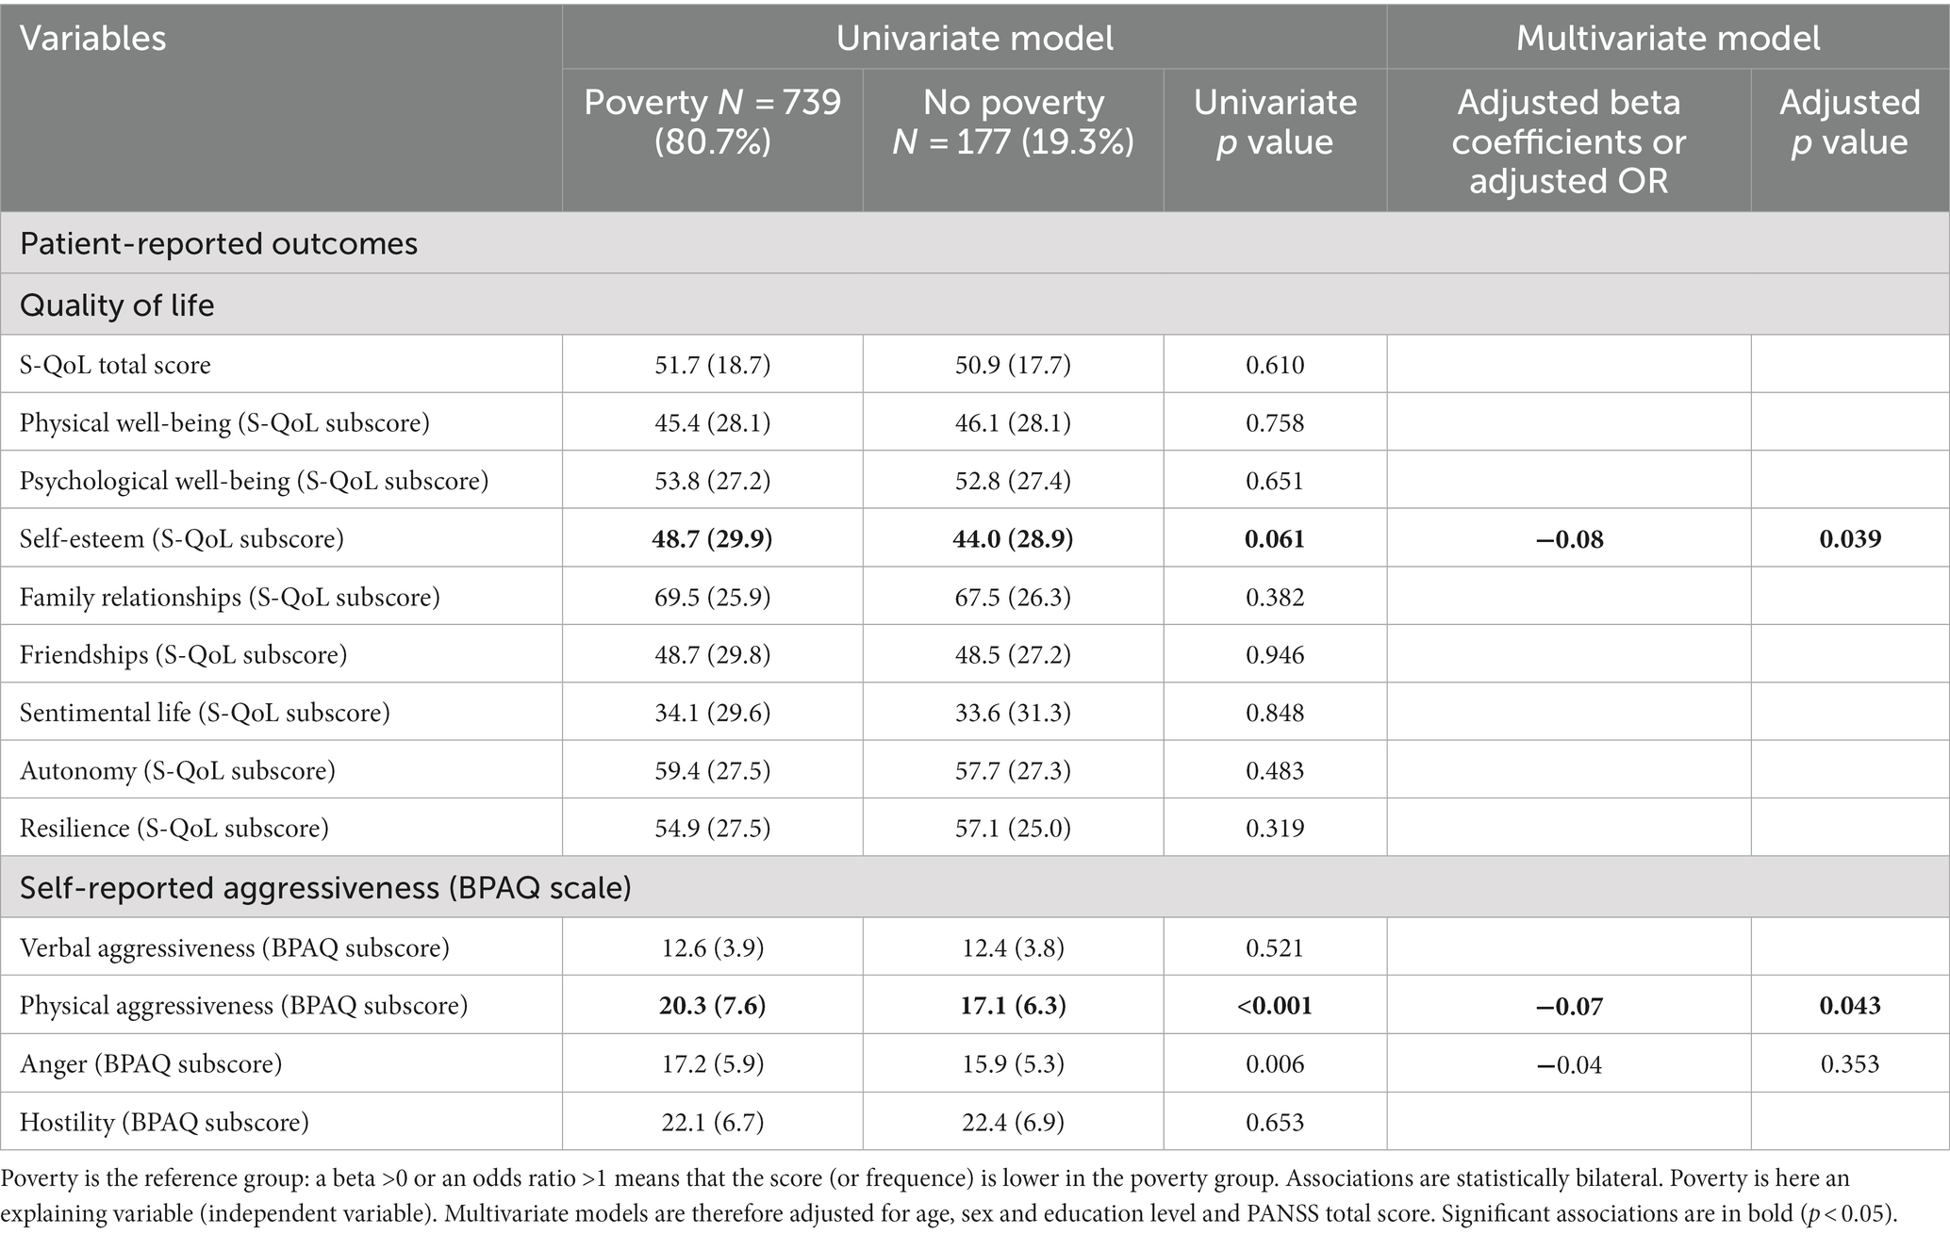Image resolution: width=1950 pixels, height=1234 pixels.
Task: Click the Family relationships row label
Action: click(x=230, y=597)
